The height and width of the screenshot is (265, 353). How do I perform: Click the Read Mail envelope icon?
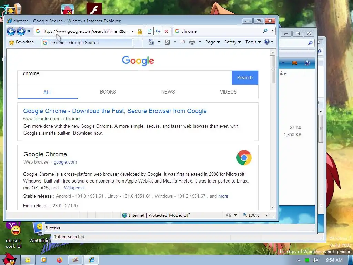[x=182, y=42]
